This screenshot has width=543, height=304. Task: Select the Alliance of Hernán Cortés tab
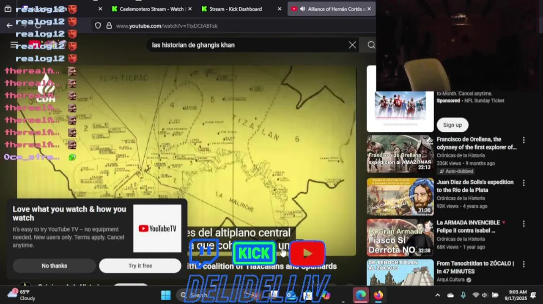click(332, 9)
